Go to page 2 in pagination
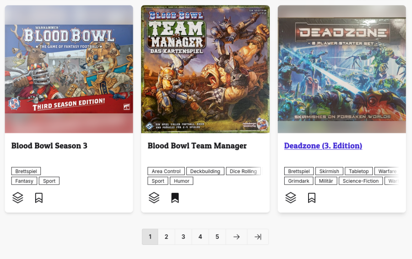412x259 pixels. (x=166, y=237)
